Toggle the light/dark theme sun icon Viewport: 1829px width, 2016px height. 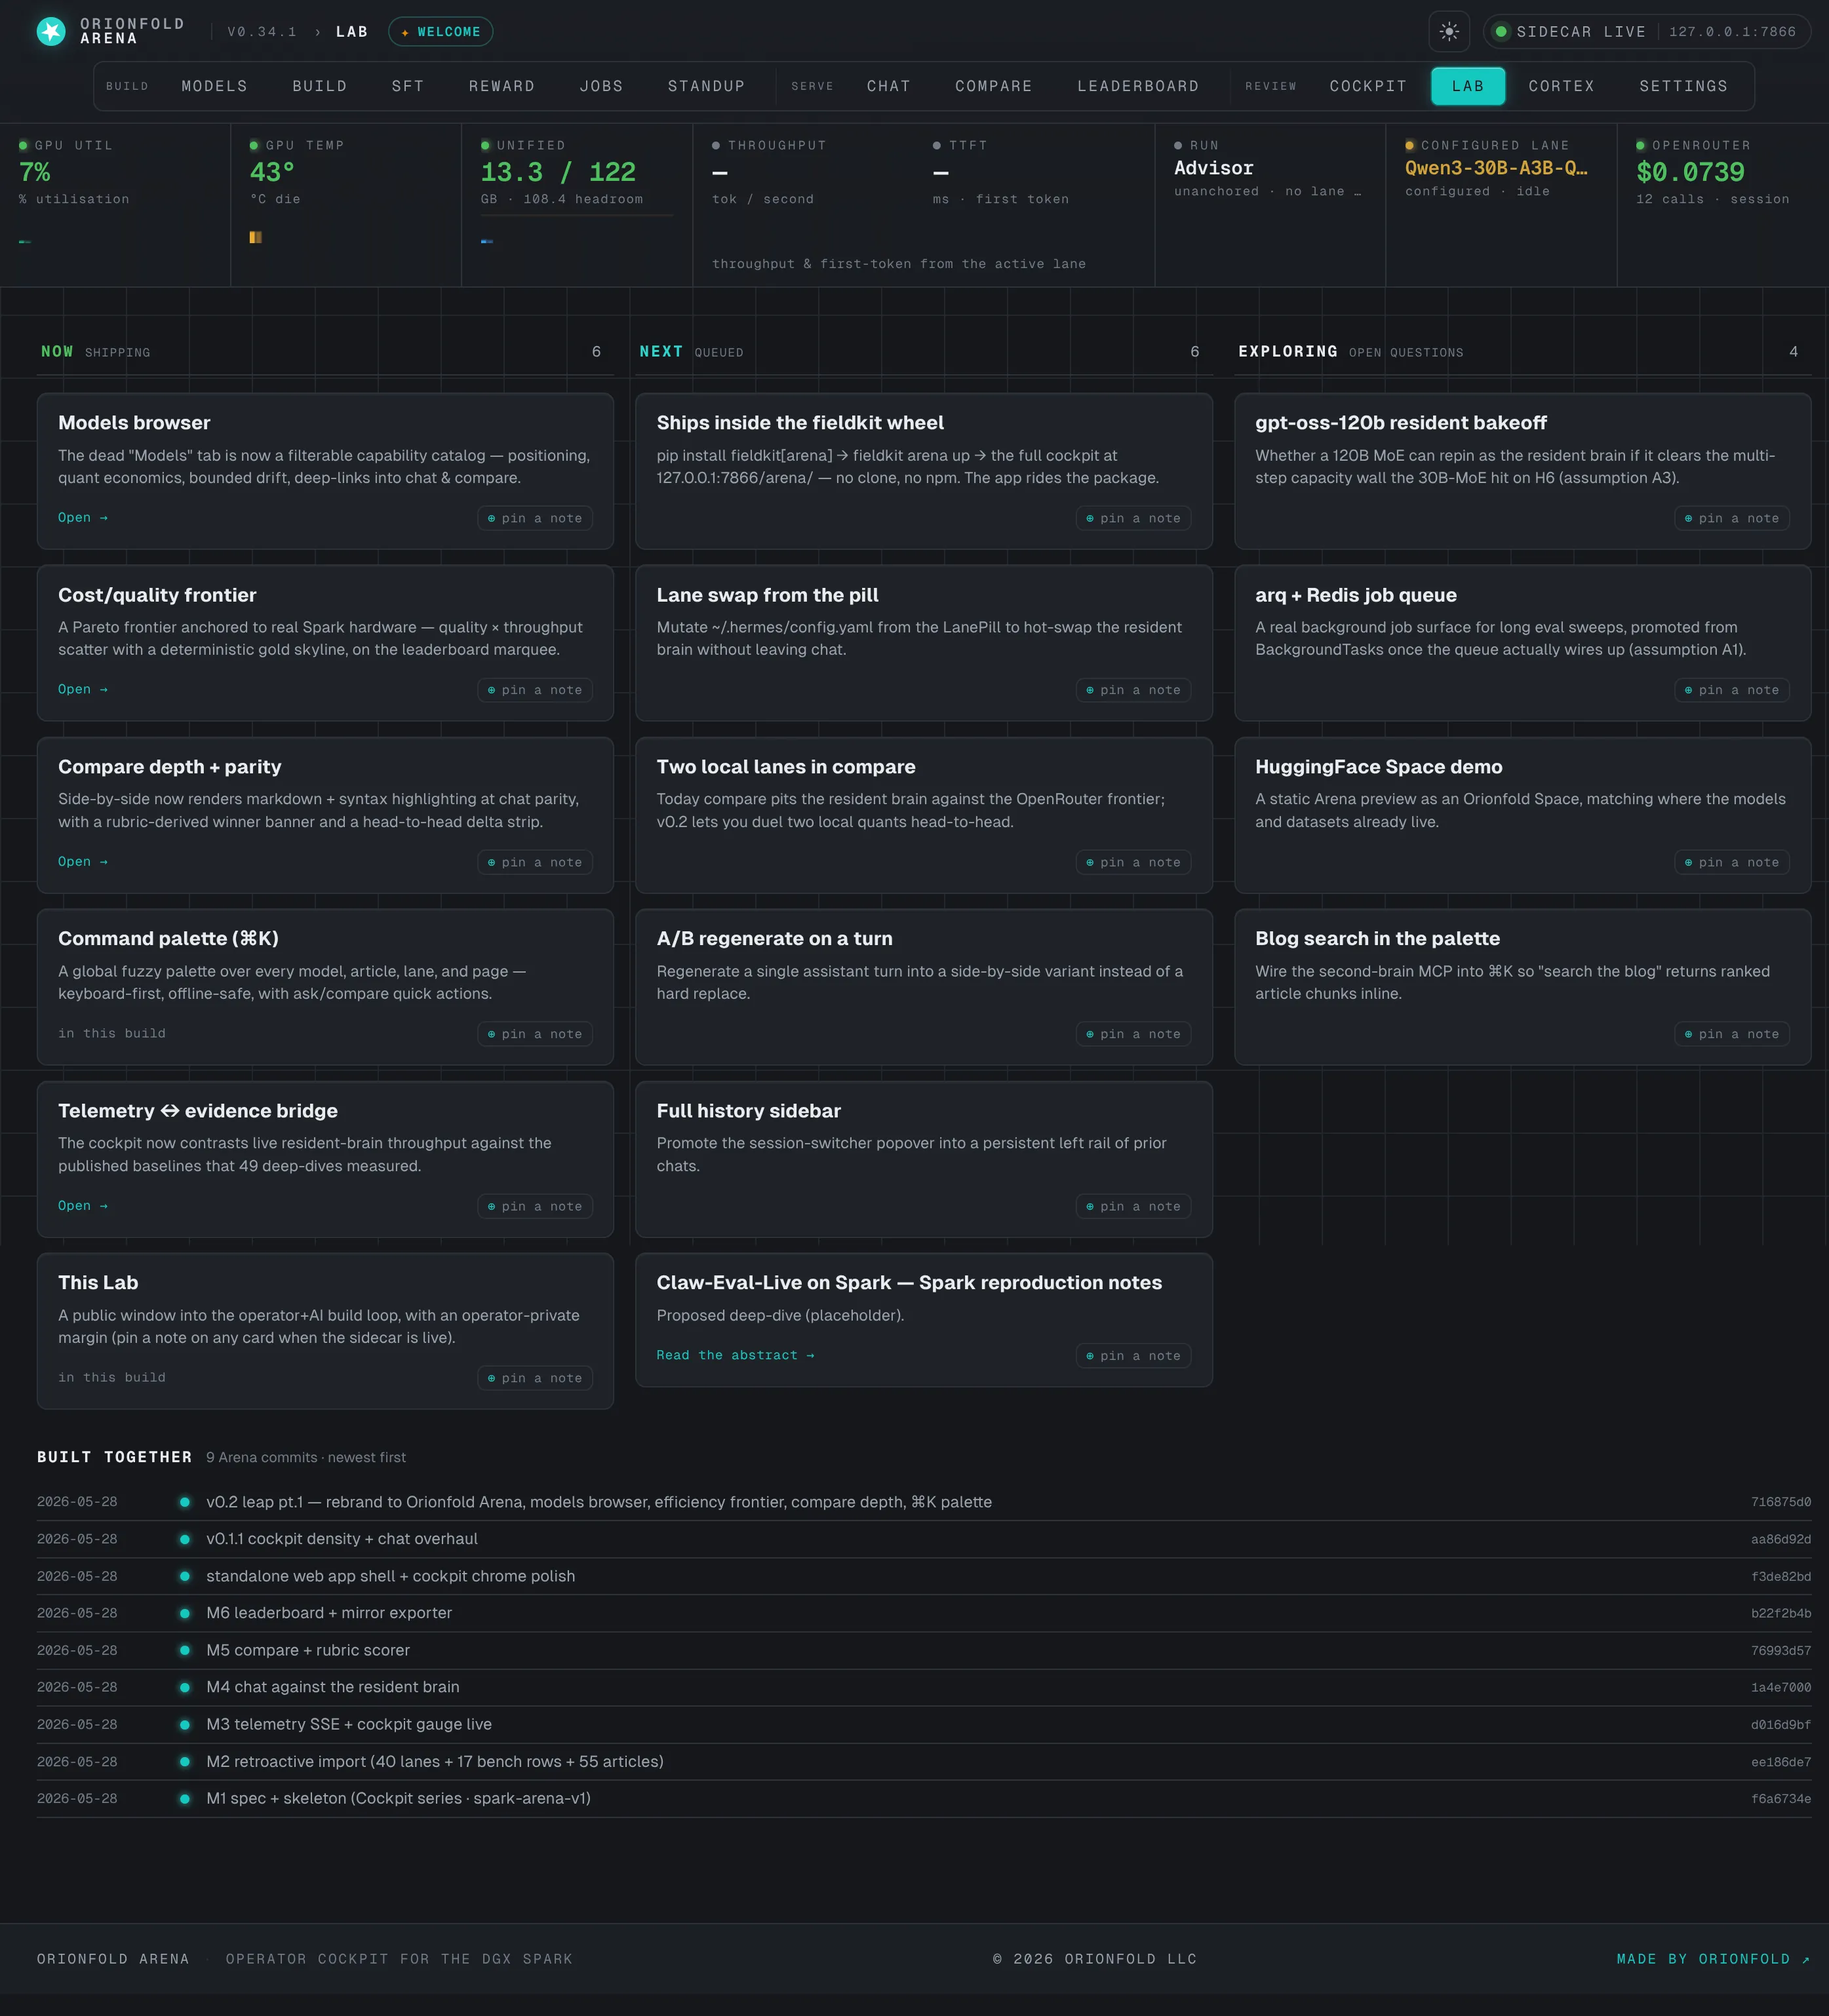(x=1449, y=31)
